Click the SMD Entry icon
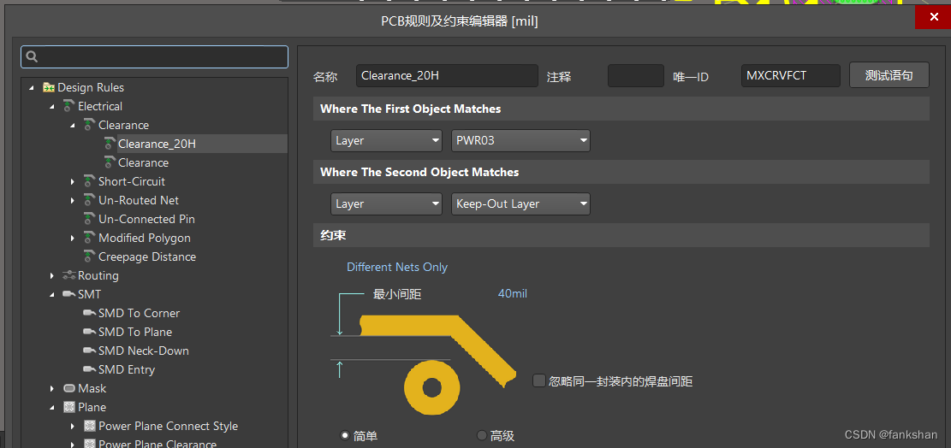 pyautogui.click(x=89, y=369)
